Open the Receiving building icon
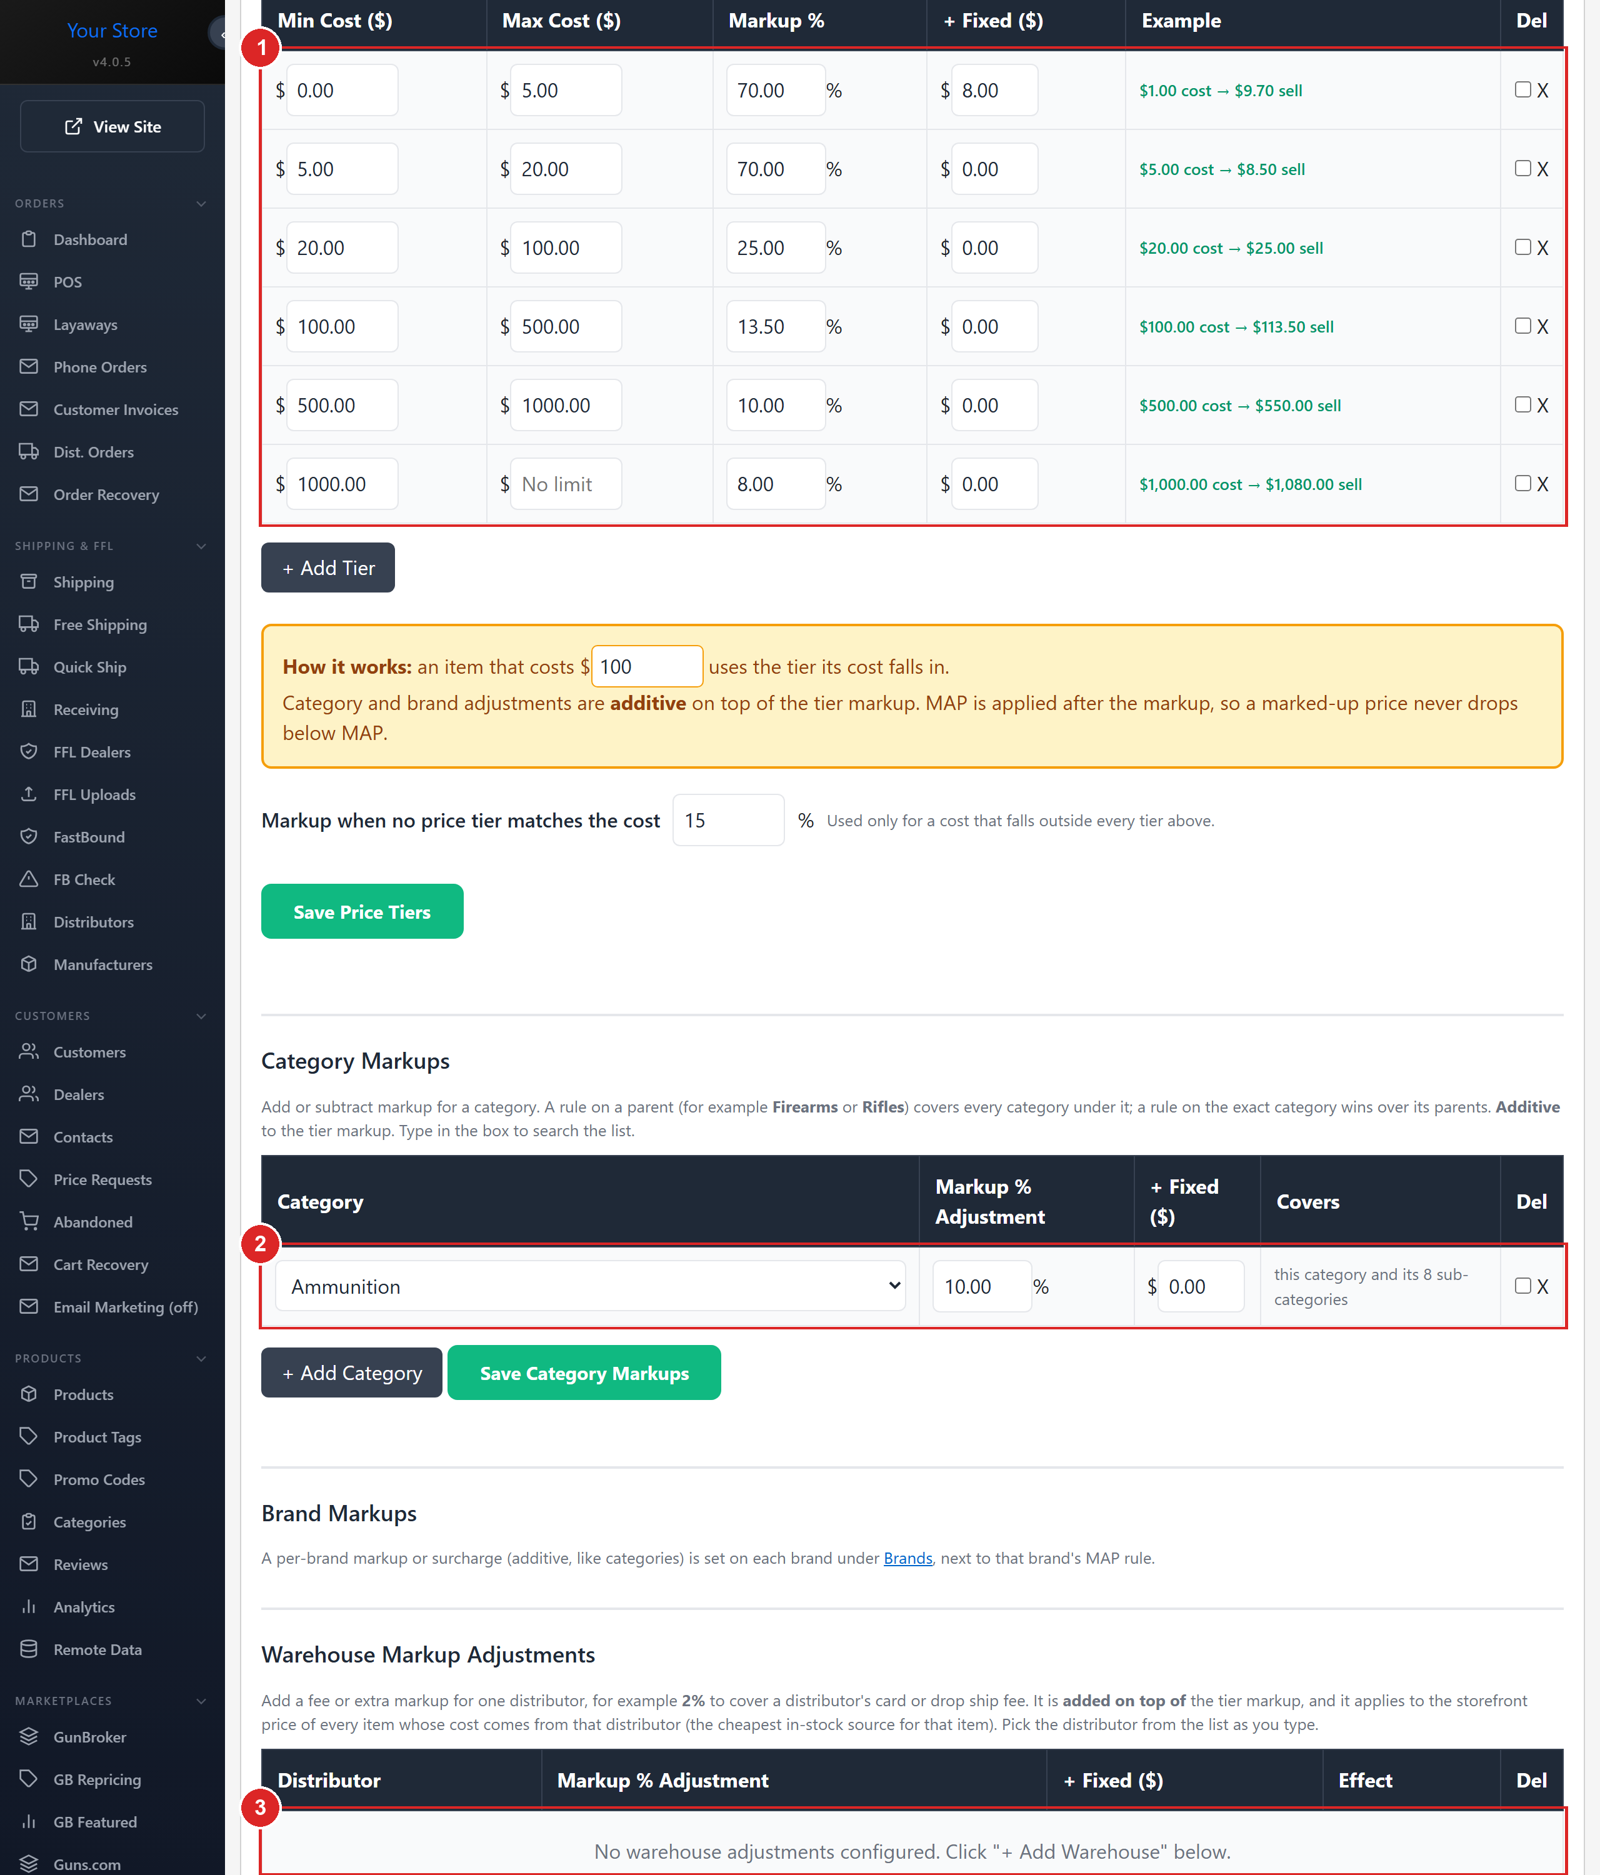The image size is (1600, 1875). click(29, 709)
